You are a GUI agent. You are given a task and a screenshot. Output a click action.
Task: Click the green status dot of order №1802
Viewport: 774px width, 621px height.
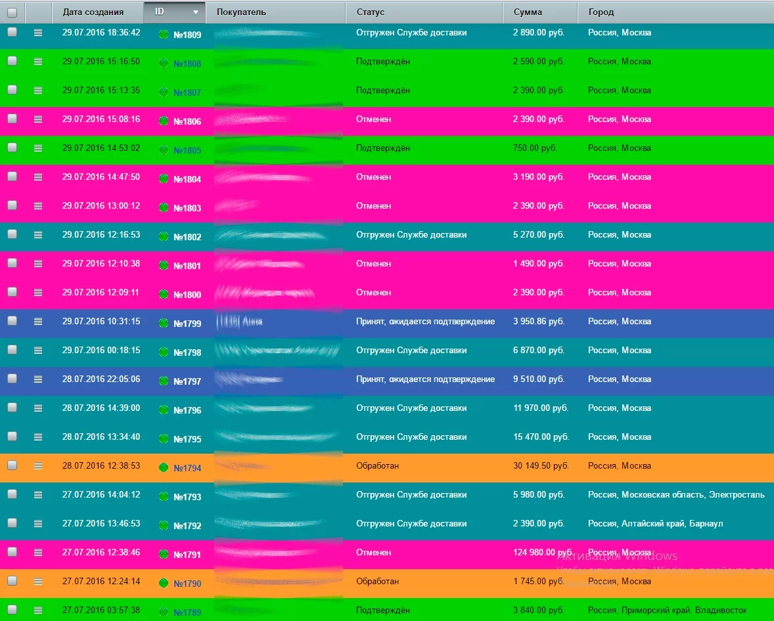click(164, 236)
